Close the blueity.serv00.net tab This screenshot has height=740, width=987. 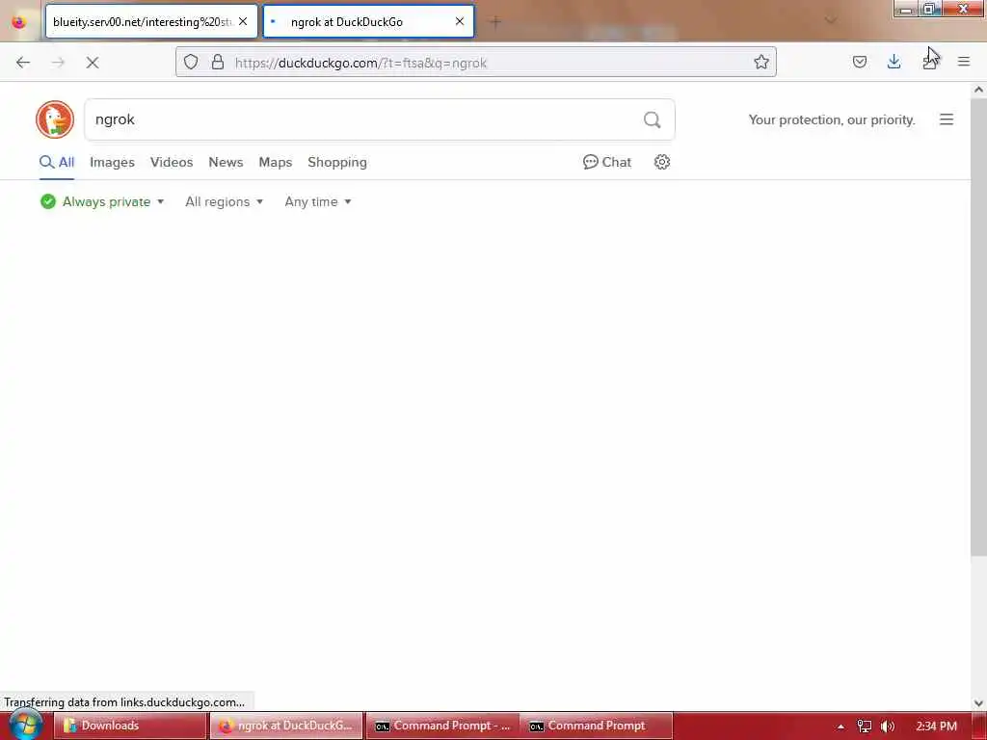pyautogui.click(x=243, y=21)
